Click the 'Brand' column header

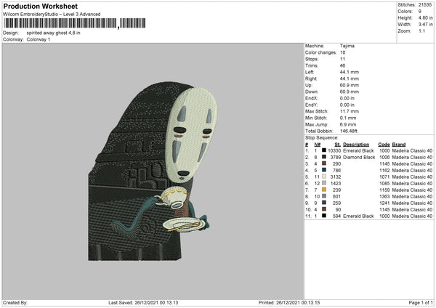pyautogui.click(x=399, y=145)
